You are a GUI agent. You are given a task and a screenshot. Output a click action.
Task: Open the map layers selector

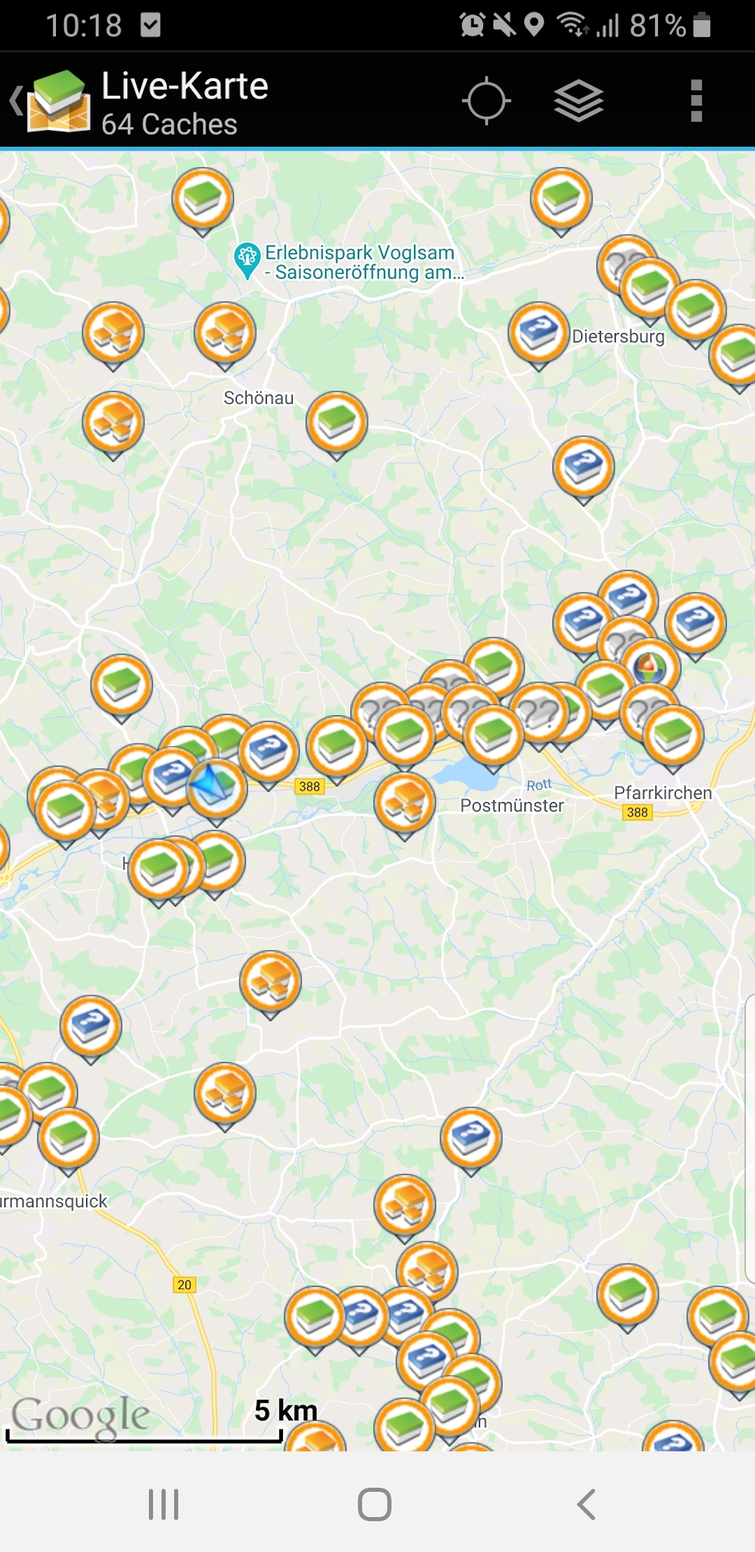578,101
